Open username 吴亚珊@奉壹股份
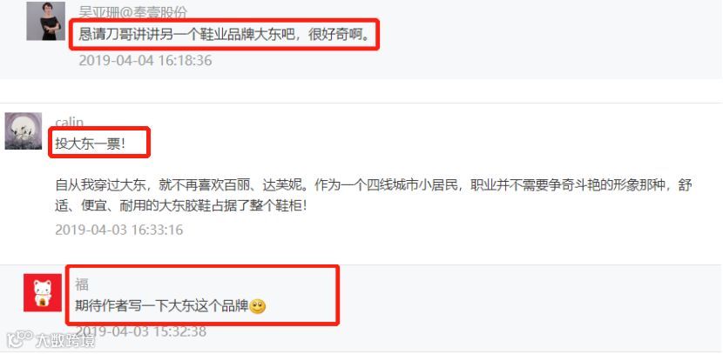Screen dimensions: 723x354 [132, 11]
